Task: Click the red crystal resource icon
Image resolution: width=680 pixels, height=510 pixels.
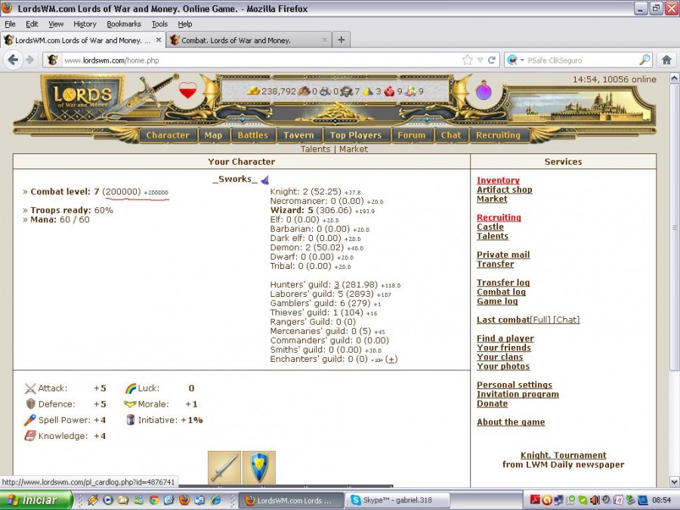Action: tap(389, 91)
